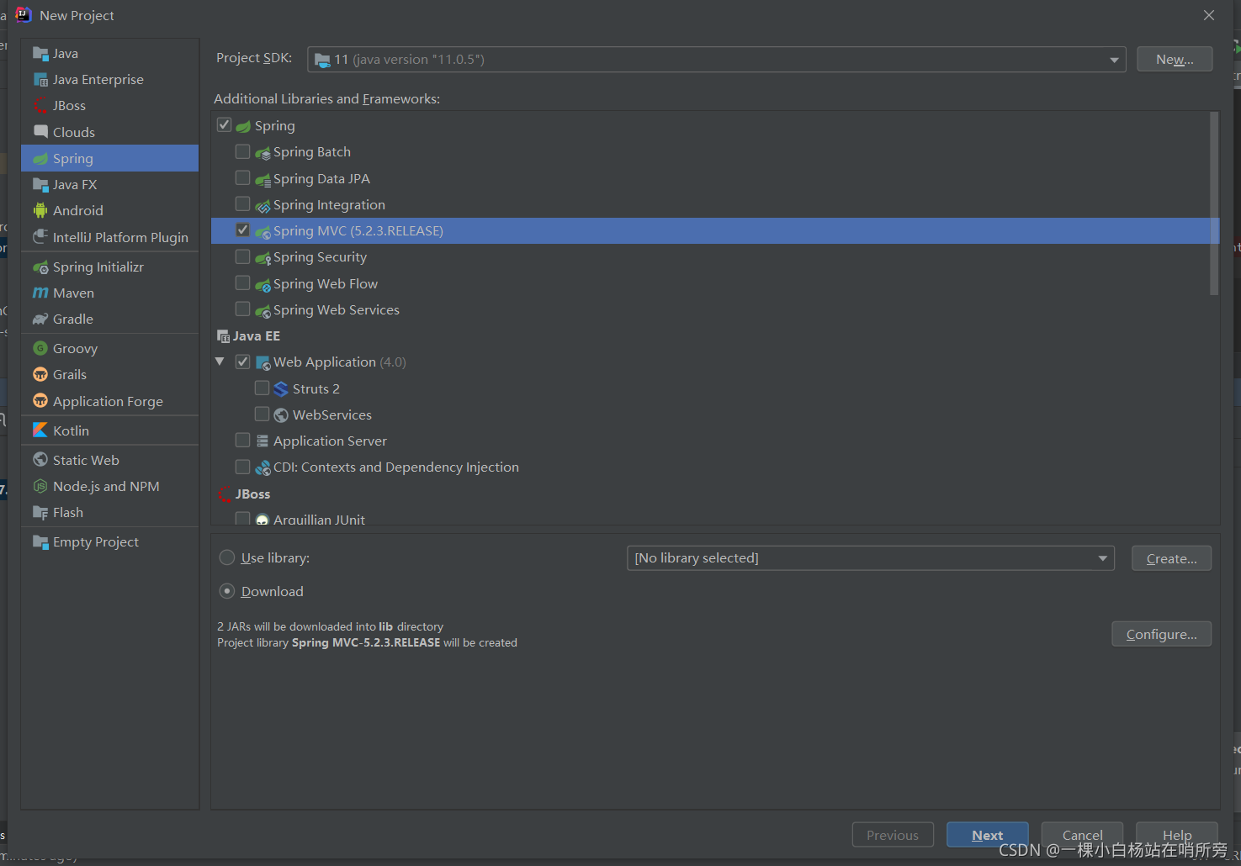Click the Static Web globe icon

[x=40, y=460]
